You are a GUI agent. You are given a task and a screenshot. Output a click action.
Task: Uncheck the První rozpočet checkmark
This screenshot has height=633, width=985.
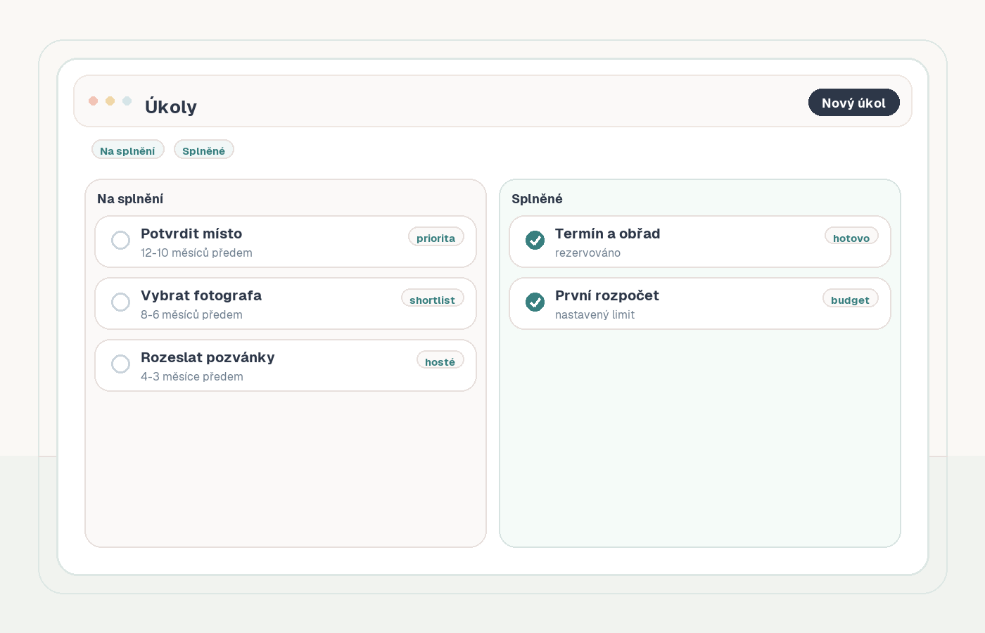point(535,302)
